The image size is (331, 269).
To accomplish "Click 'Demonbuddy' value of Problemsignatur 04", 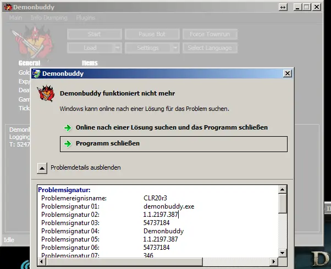I will (x=164, y=231).
